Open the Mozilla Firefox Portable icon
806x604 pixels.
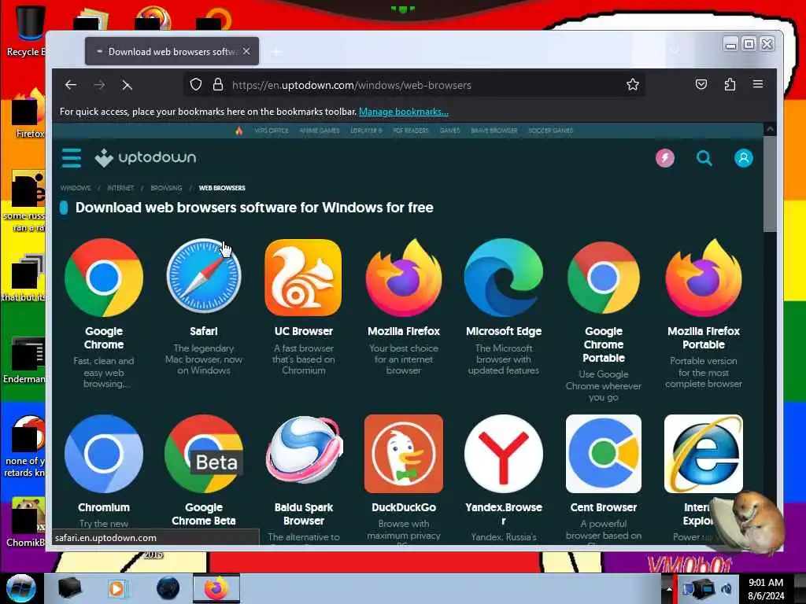[x=703, y=278]
